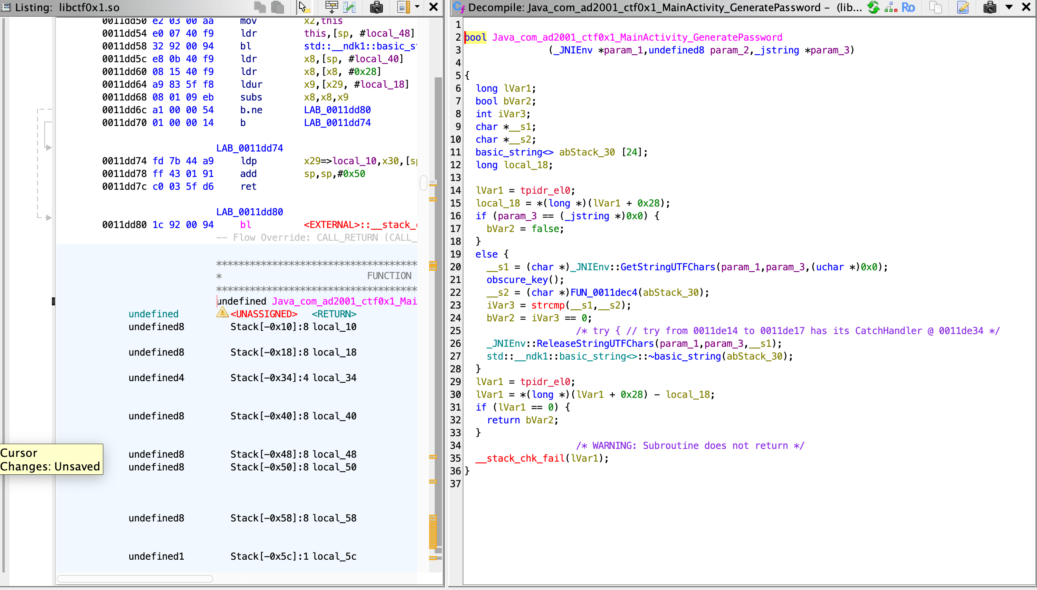The image size is (1037, 590).
Task: Re-decompile with the green refresh icon
Action: [873, 7]
